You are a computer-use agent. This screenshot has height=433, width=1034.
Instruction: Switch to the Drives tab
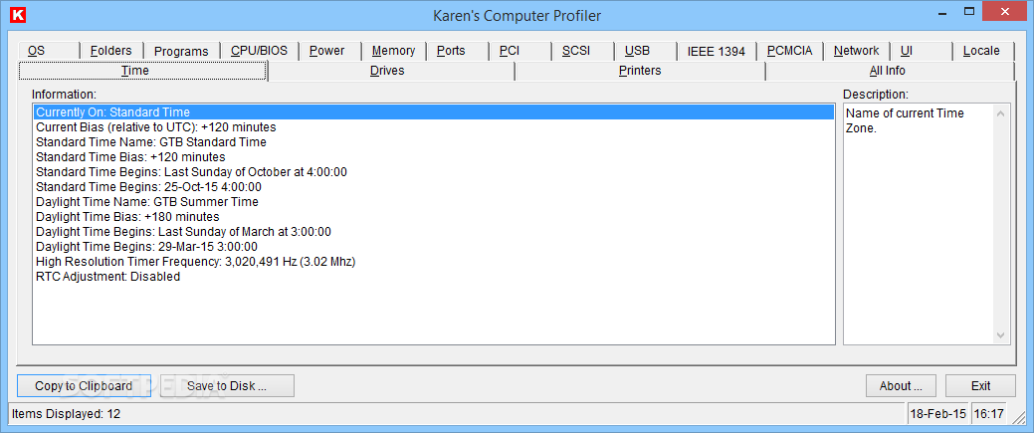coord(391,71)
